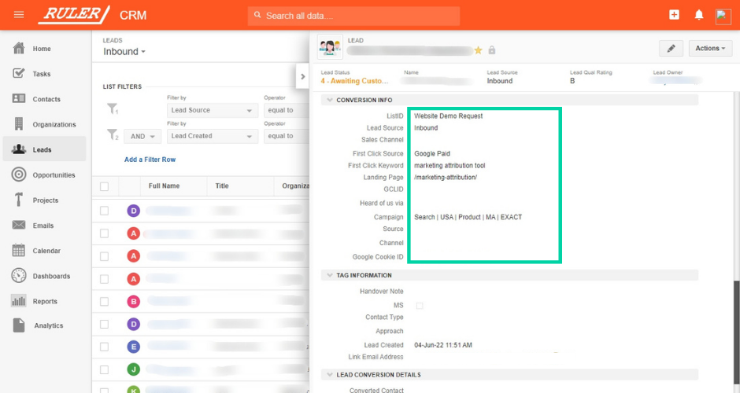Tick the checkbox of the first lead row
This screenshot has height=393, width=740.
105,211
